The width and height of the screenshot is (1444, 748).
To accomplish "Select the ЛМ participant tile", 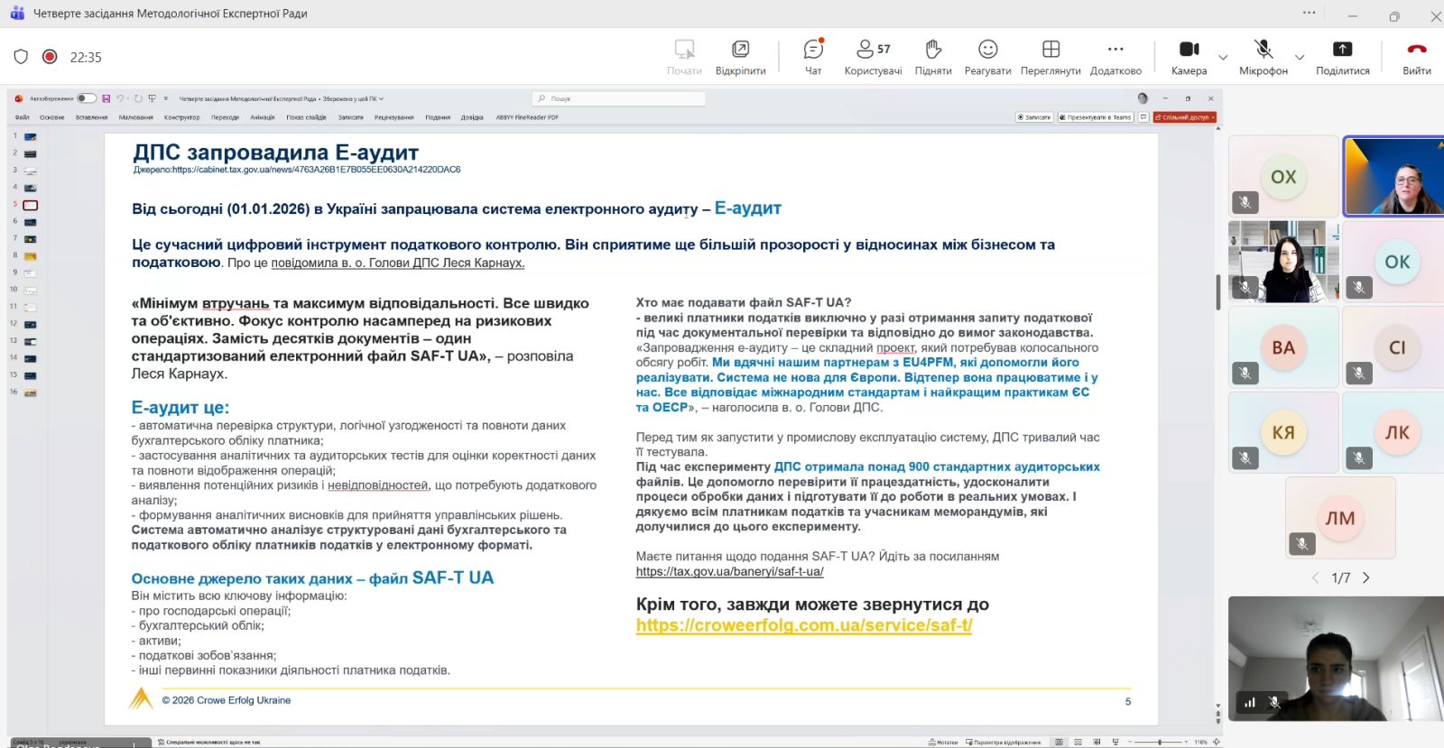I will pos(1340,518).
